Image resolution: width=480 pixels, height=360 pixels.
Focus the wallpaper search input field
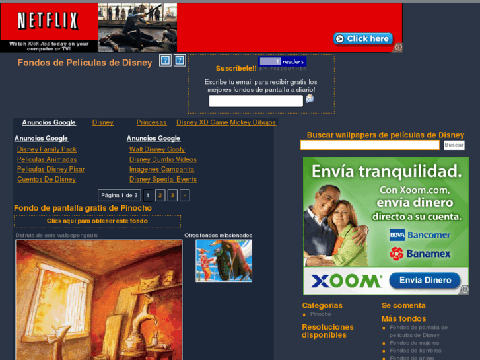[370, 145]
